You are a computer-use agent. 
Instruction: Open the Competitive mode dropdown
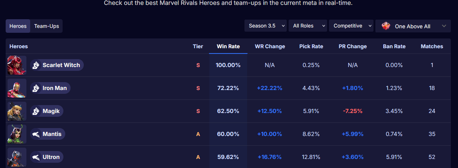coord(351,26)
